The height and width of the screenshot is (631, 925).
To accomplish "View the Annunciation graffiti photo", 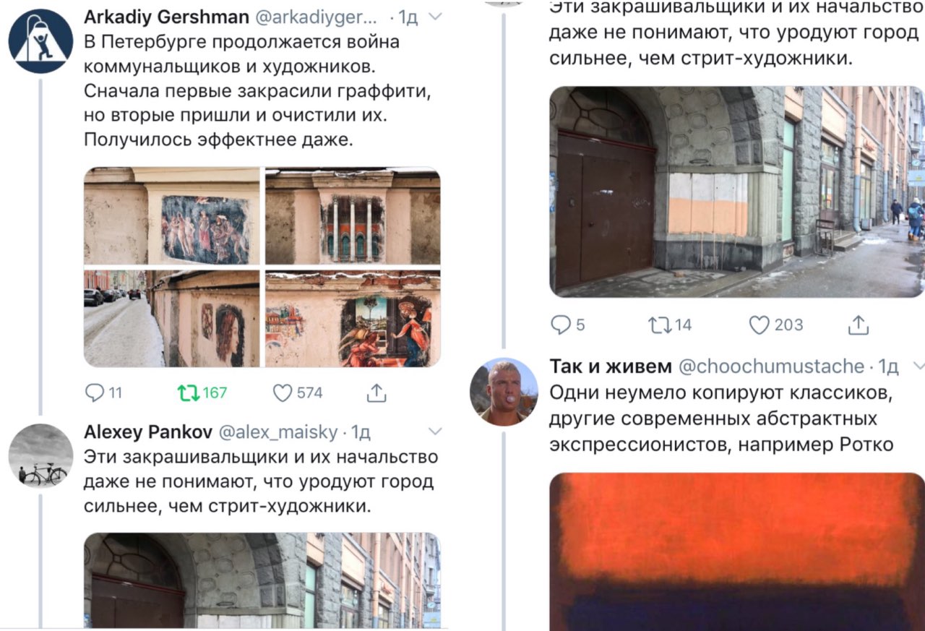I will tap(353, 319).
